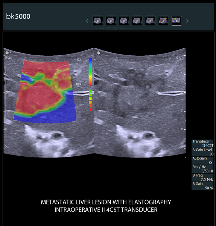The height and width of the screenshot is (226, 216).
Task: Play the first video clip thumbnail
Action: 98,21
